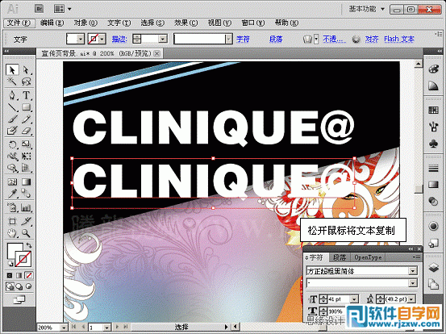
Task: Select the Zoom magnifier tool
Action: [26, 233]
